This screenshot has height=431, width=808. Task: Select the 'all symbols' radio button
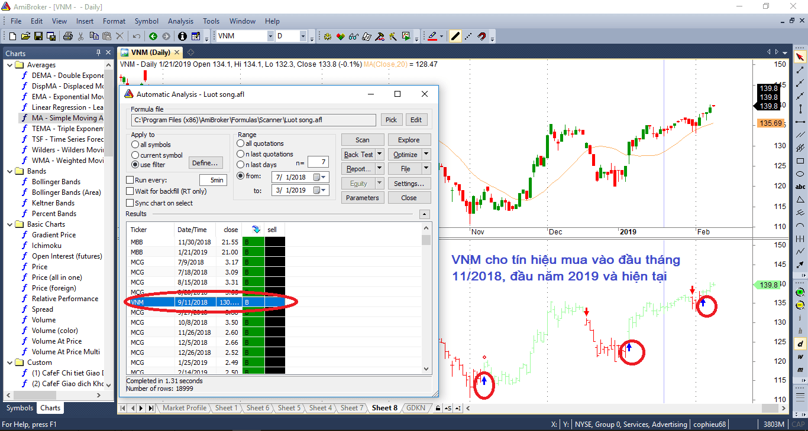[x=135, y=145]
